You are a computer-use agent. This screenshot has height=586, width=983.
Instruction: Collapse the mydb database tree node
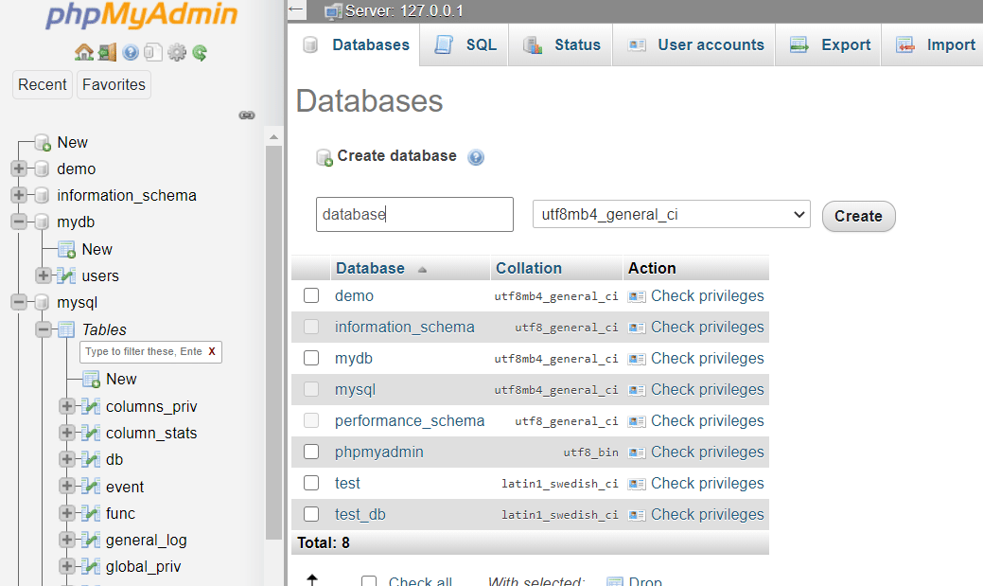click(x=18, y=222)
